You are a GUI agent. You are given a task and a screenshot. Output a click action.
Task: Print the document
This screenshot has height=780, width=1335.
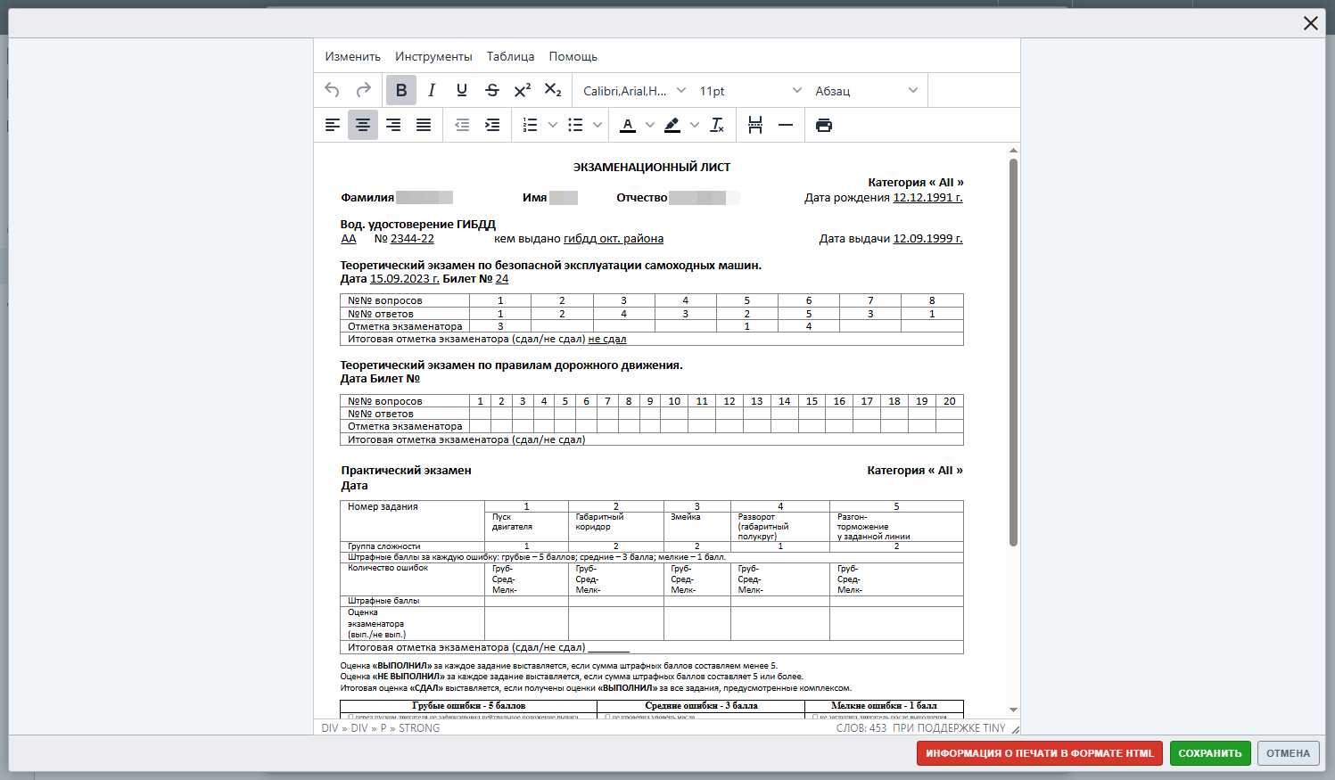point(824,125)
